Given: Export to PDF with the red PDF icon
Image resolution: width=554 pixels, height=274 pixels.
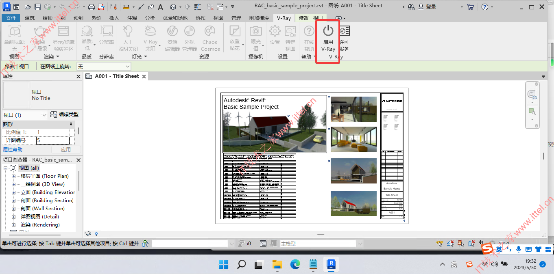Looking at the screenshot, I should click(x=102, y=7).
